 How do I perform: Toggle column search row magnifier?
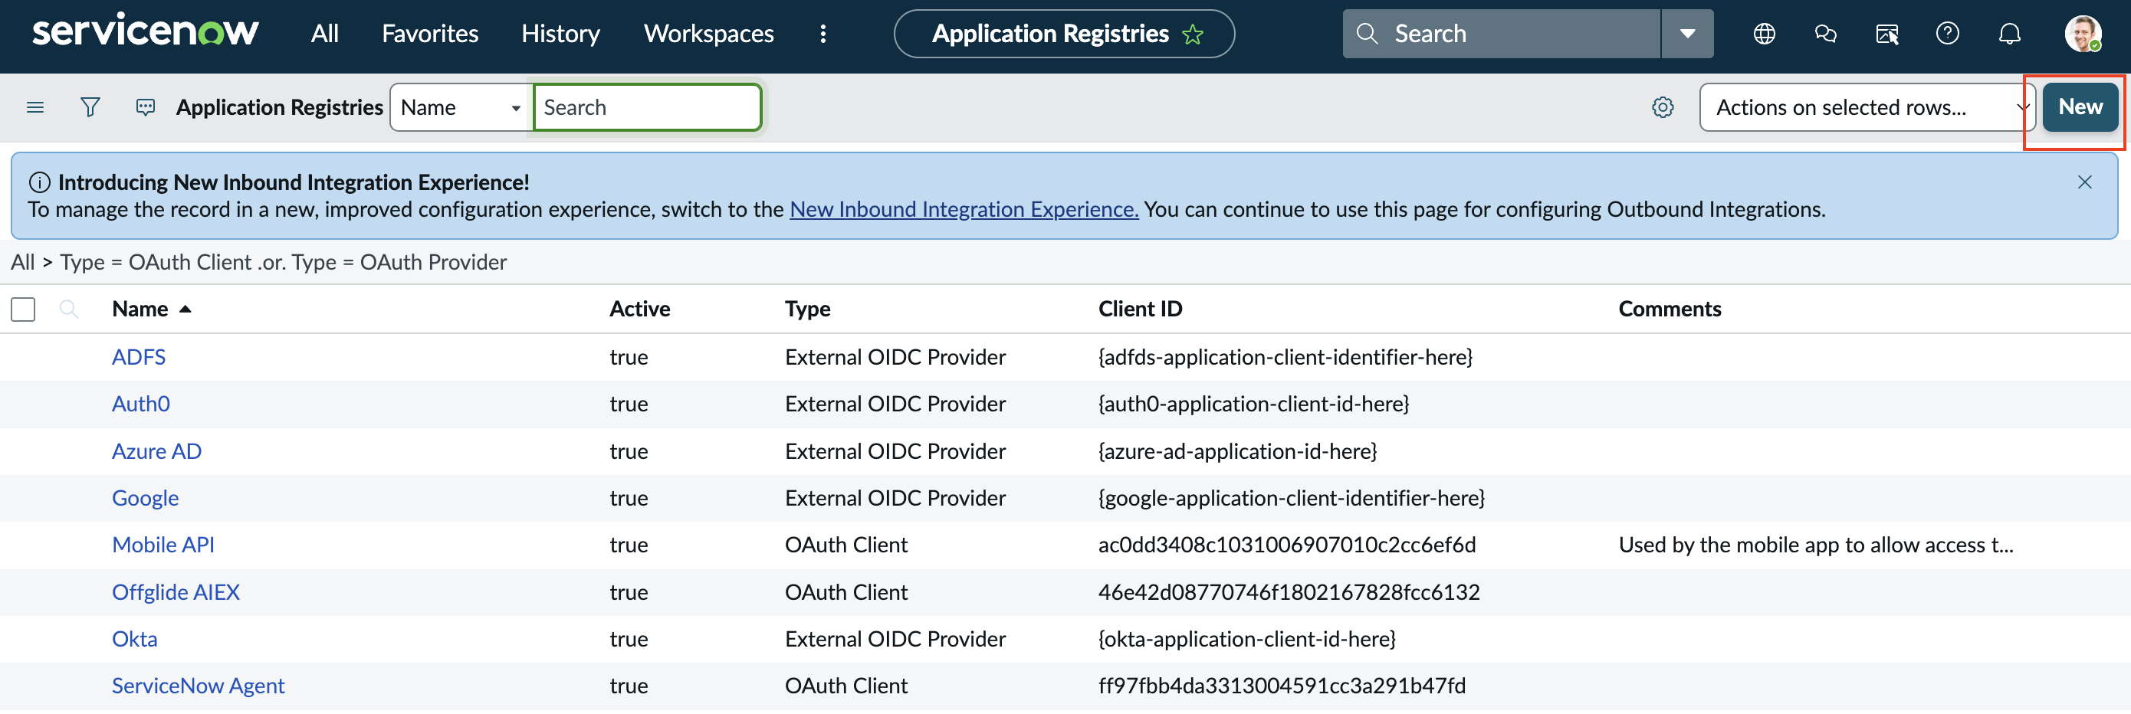click(x=69, y=310)
